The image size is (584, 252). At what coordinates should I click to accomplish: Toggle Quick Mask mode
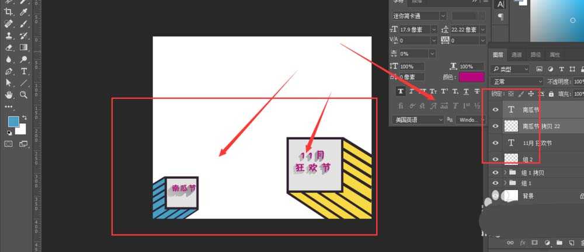(9, 144)
